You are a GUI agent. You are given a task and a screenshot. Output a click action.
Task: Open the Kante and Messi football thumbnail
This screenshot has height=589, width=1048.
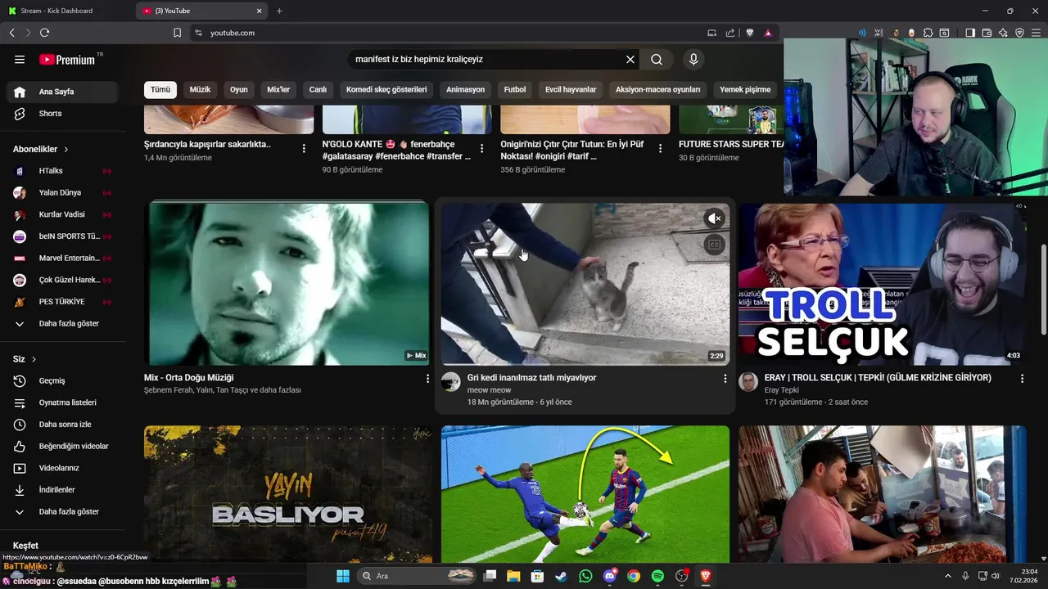(585, 494)
